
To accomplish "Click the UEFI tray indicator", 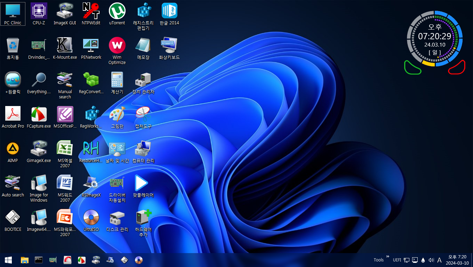I will point(397,260).
